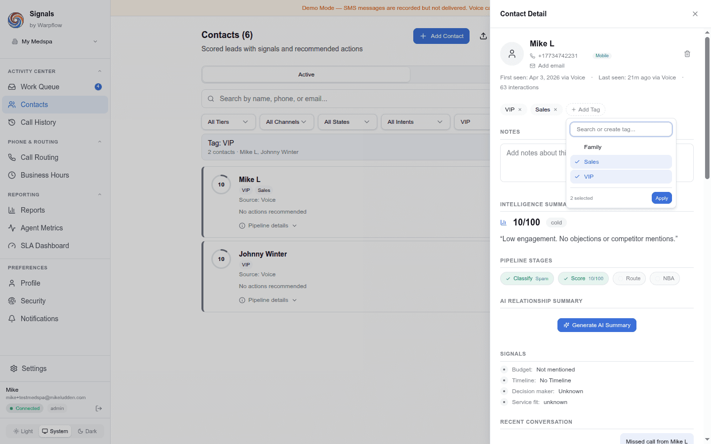This screenshot has height=444, width=711.
Task: Log out using the sign-out arrow icon
Action: click(x=98, y=408)
